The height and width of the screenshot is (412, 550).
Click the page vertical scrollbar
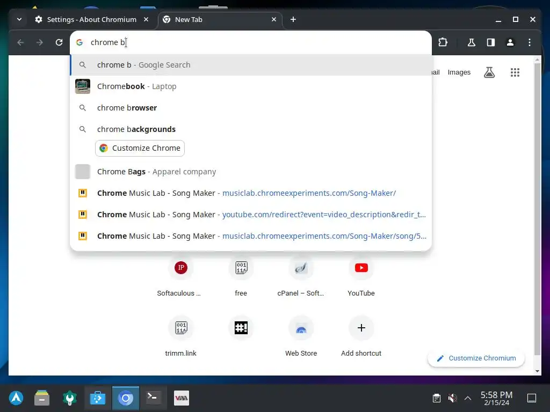click(537, 209)
